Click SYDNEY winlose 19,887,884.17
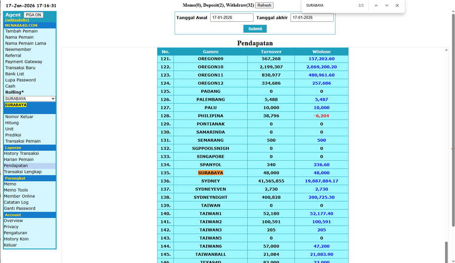This screenshot has height=263, width=455. 322,181
